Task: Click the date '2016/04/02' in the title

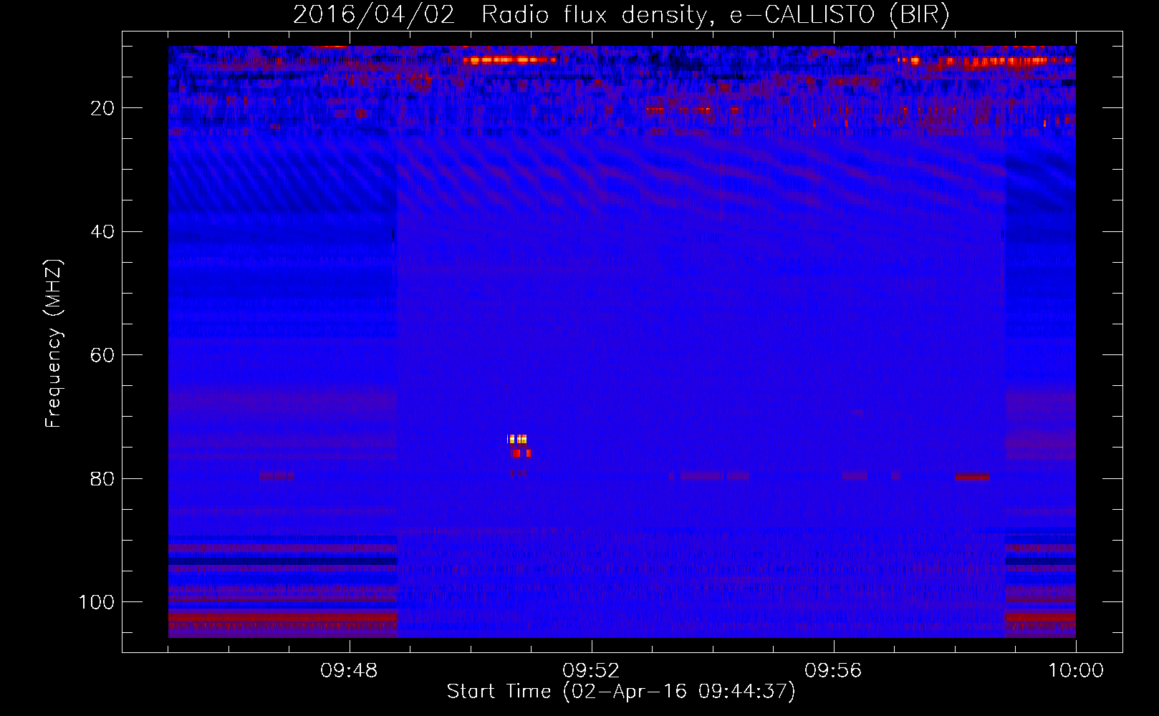Action: [374, 15]
